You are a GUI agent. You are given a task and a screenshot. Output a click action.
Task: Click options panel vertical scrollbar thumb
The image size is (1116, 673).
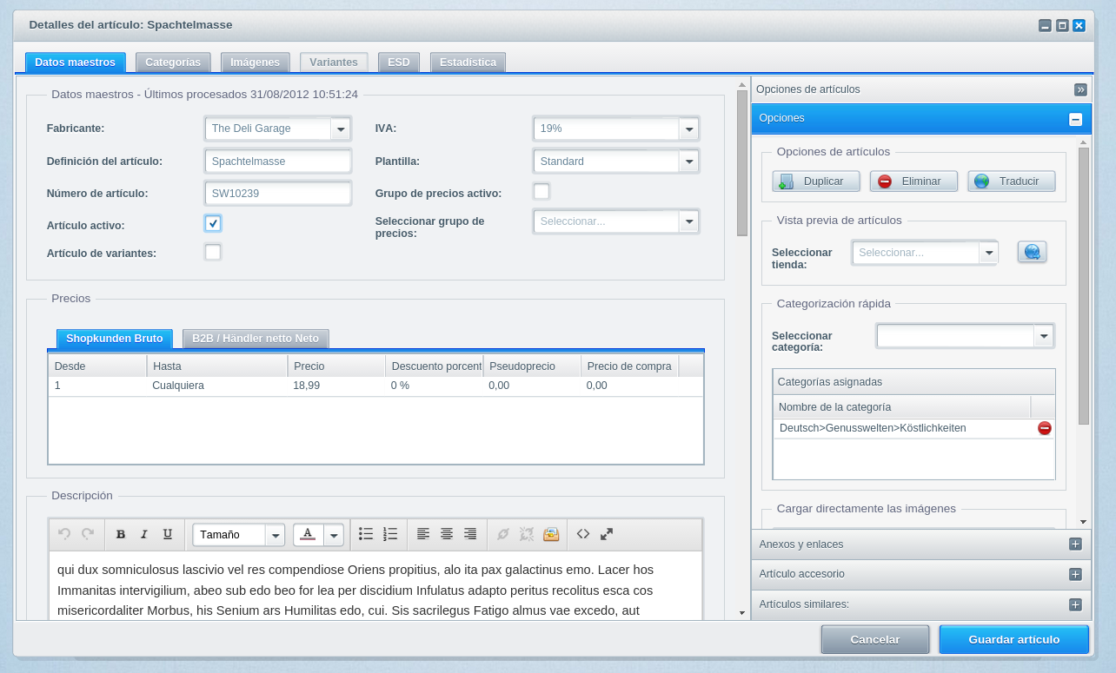(x=1084, y=286)
